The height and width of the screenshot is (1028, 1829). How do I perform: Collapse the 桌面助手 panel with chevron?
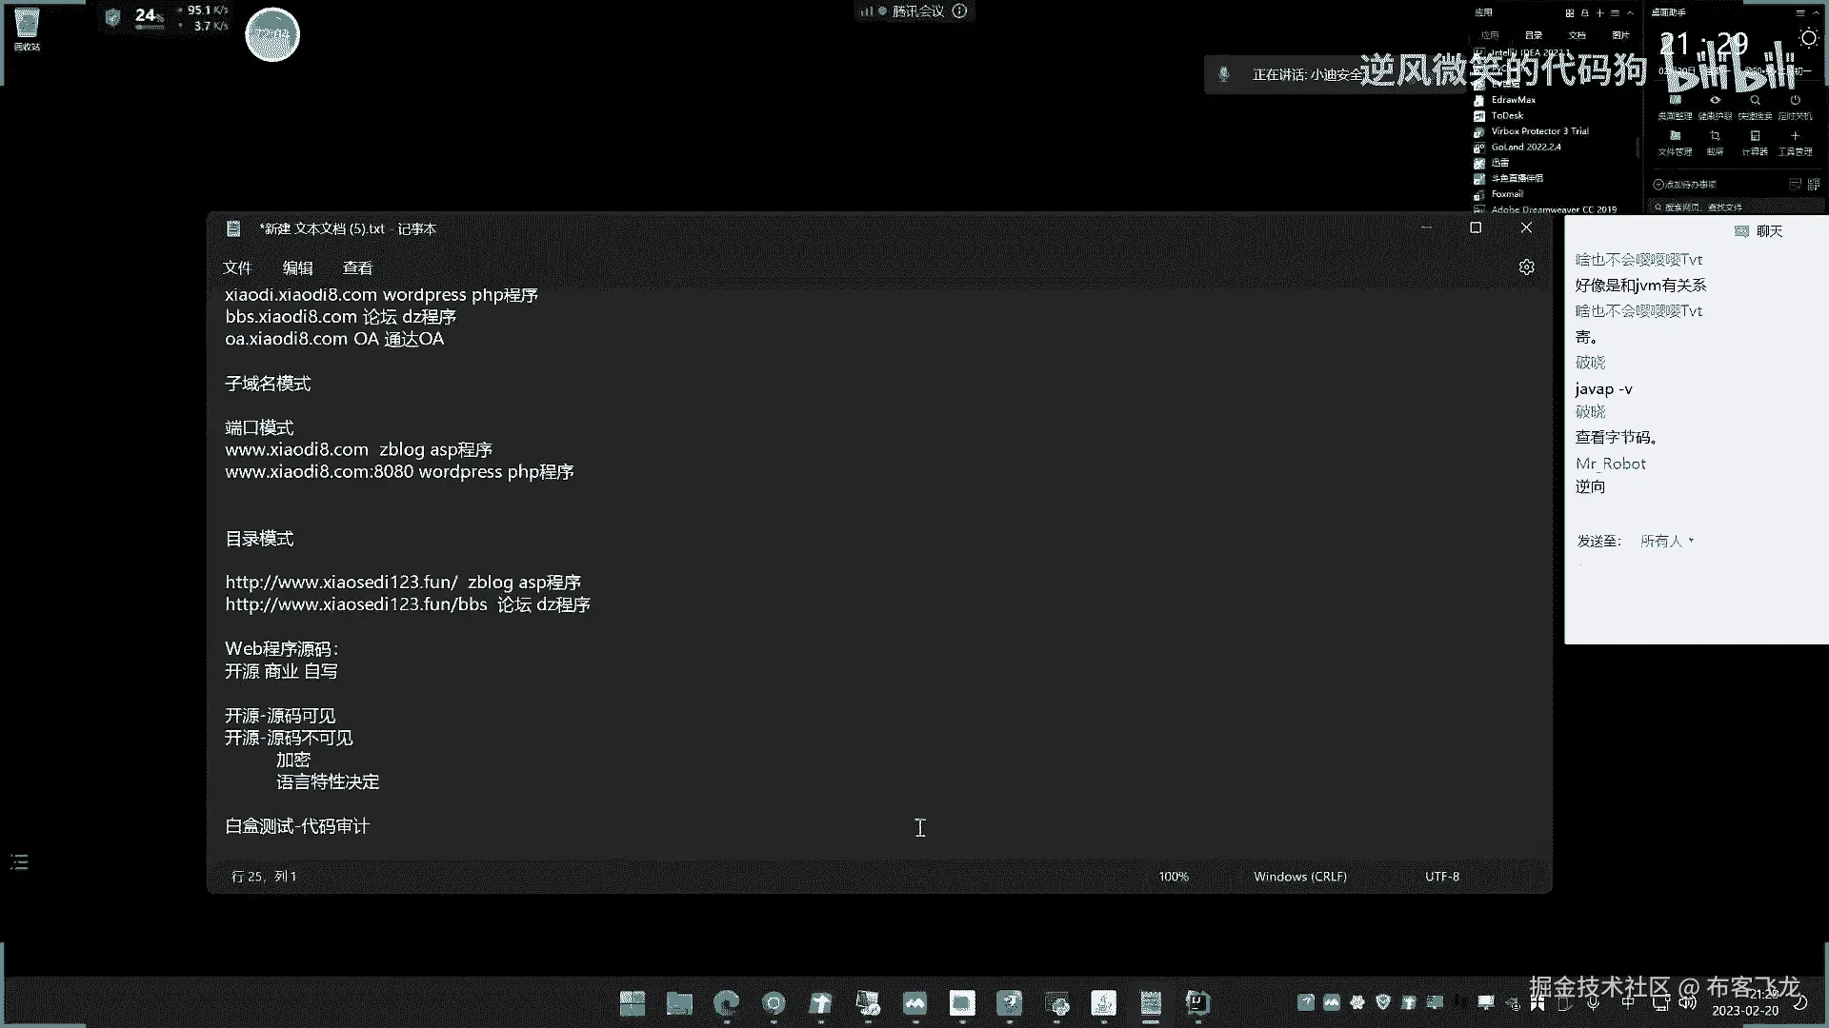pyautogui.click(x=1818, y=13)
